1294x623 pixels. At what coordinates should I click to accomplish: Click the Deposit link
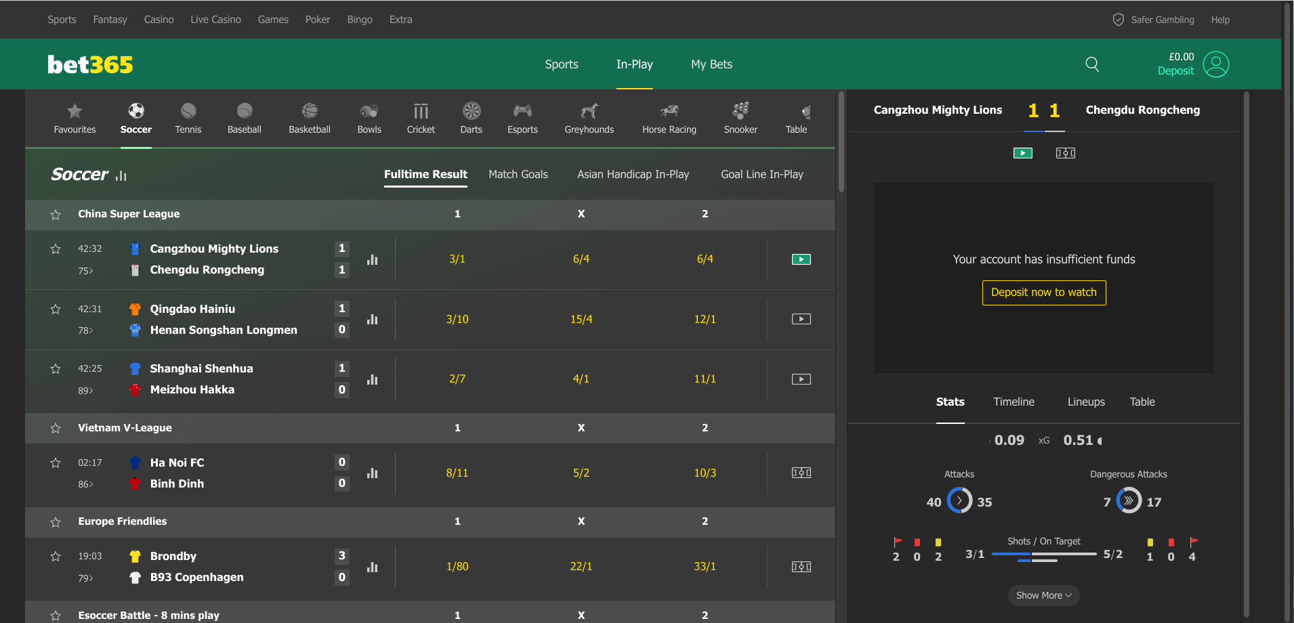[x=1175, y=71]
